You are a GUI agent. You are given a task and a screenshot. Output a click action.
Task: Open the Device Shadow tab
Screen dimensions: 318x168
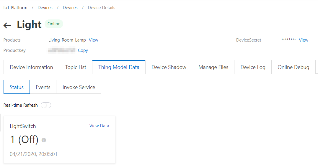169,67
